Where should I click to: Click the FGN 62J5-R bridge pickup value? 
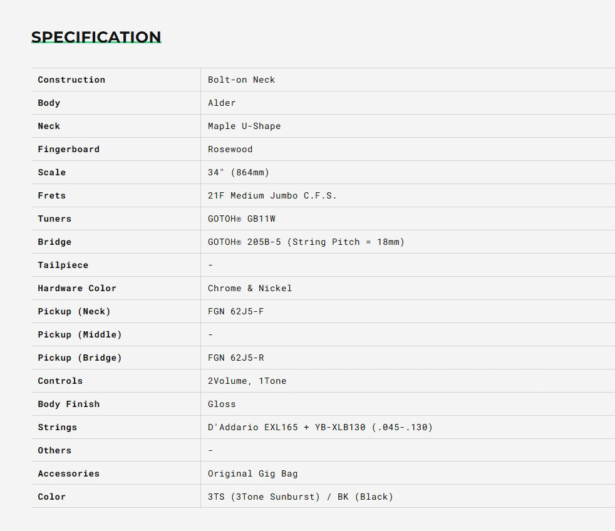point(235,358)
